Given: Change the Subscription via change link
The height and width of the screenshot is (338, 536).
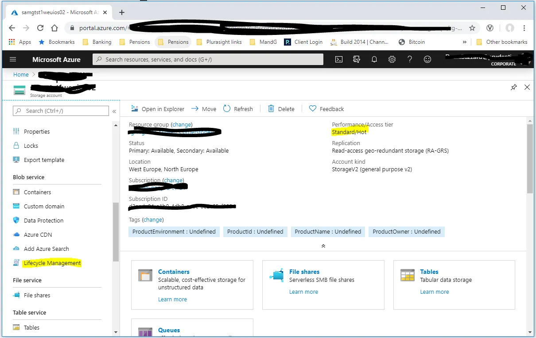Looking at the screenshot, I should (x=173, y=181).
